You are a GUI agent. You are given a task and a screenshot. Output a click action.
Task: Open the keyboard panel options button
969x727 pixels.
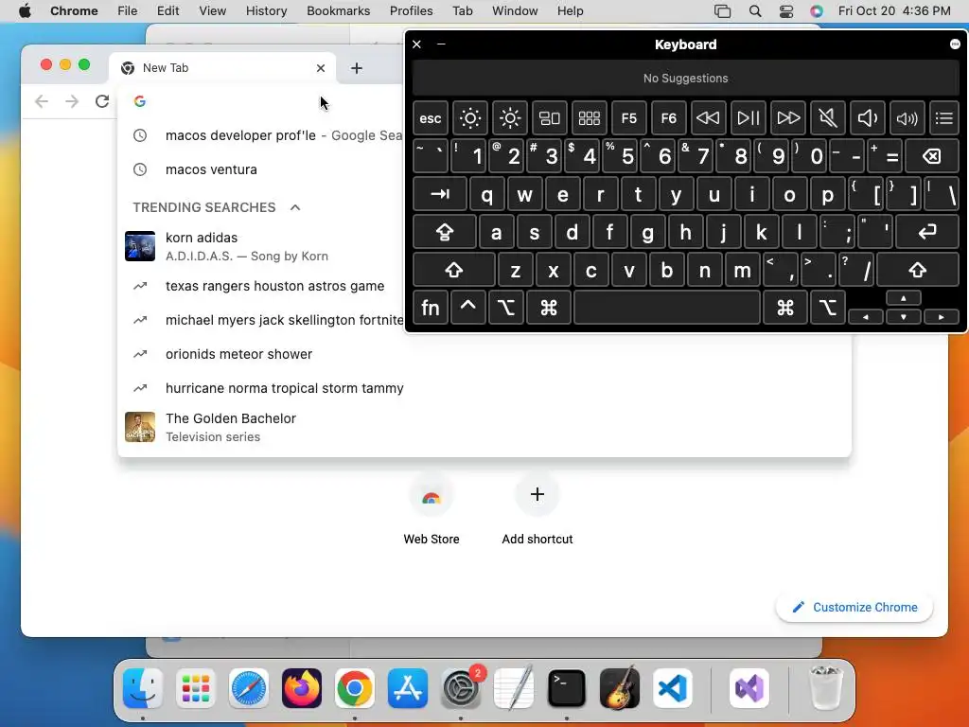(955, 44)
